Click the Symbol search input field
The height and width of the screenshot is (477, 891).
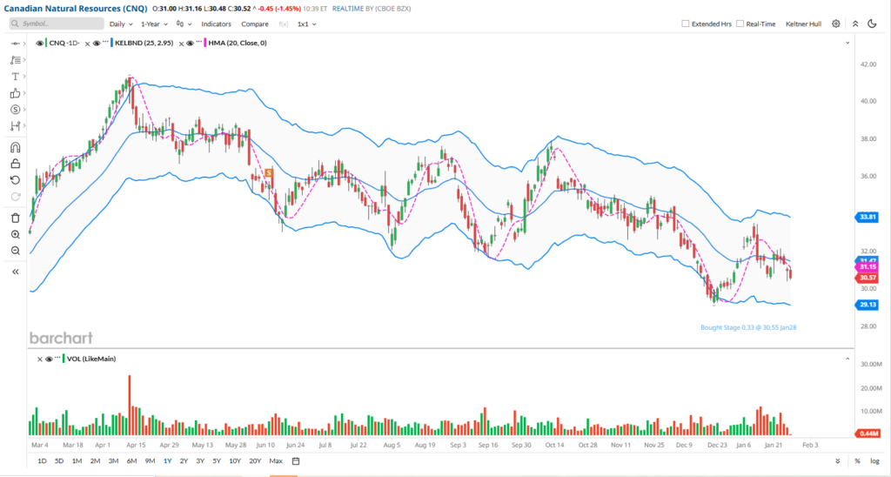pos(53,24)
